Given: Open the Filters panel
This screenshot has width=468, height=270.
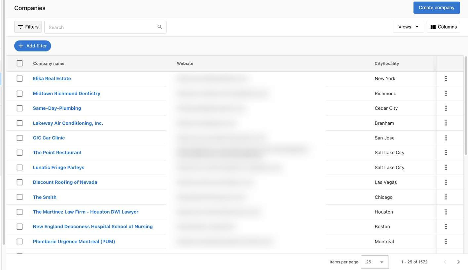Looking at the screenshot, I should 28,27.
